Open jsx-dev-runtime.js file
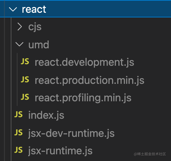Viewport: 171px width, 161px height. [71, 133]
